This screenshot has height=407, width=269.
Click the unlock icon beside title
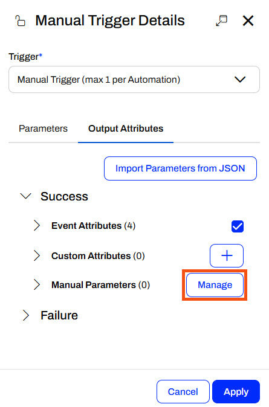21,21
